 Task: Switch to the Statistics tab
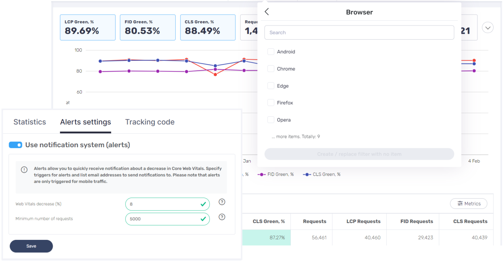point(29,122)
